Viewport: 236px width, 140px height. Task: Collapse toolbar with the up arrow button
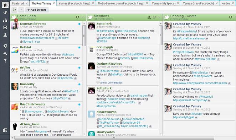click(21, 10)
